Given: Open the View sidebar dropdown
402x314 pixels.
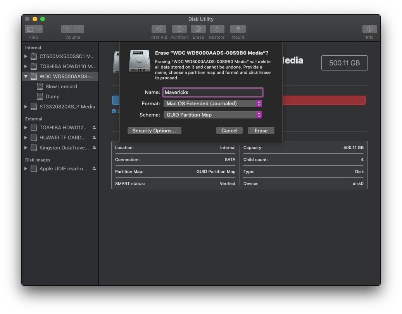Looking at the screenshot, I should click(34, 29).
